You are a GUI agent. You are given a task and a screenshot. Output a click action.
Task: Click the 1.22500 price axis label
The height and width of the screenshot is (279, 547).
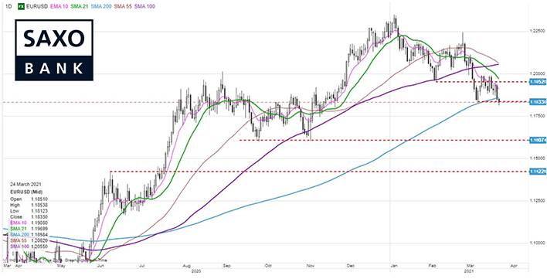(537, 32)
